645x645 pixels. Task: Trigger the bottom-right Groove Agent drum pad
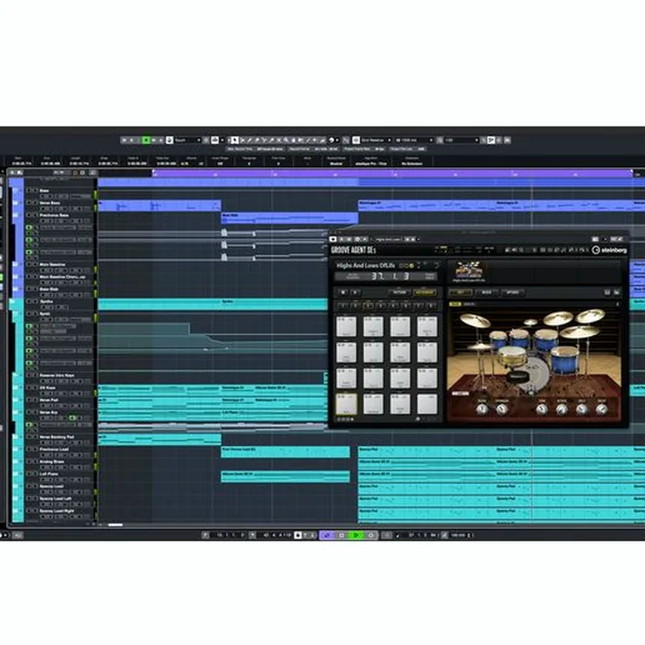coord(427,404)
